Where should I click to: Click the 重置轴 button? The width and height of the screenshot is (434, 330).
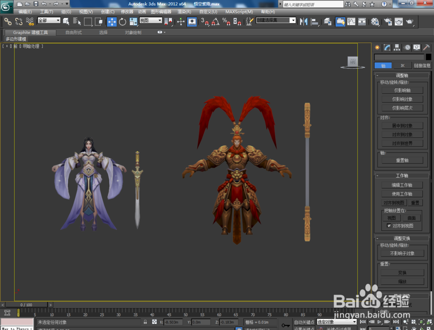(402, 160)
